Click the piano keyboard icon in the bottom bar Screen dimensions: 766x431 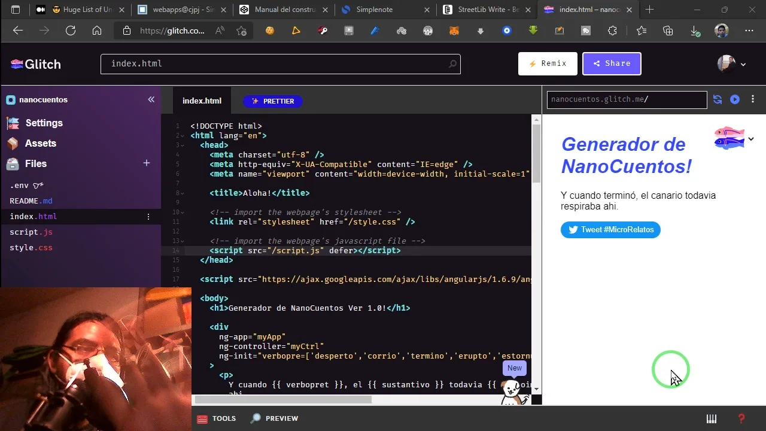(x=712, y=418)
